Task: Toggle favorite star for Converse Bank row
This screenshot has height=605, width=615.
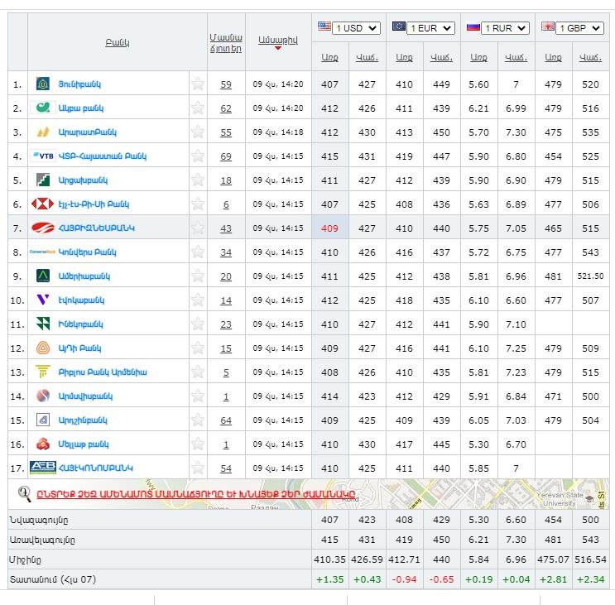Action: point(197,252)
